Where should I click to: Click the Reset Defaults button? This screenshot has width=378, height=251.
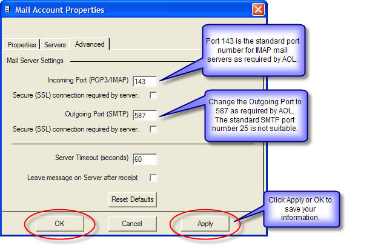point(132,199)
